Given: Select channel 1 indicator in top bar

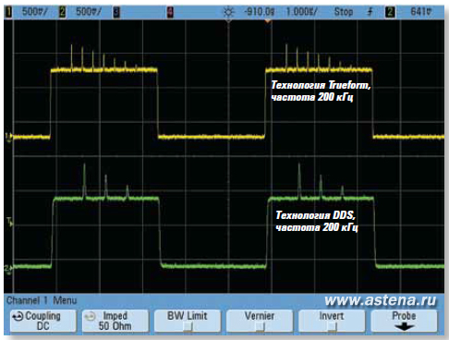Looking at the screenshot, I should [x=9, y=12].
